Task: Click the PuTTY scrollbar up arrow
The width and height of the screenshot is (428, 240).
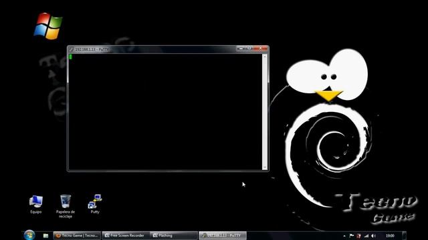Action: coord(265,56)
